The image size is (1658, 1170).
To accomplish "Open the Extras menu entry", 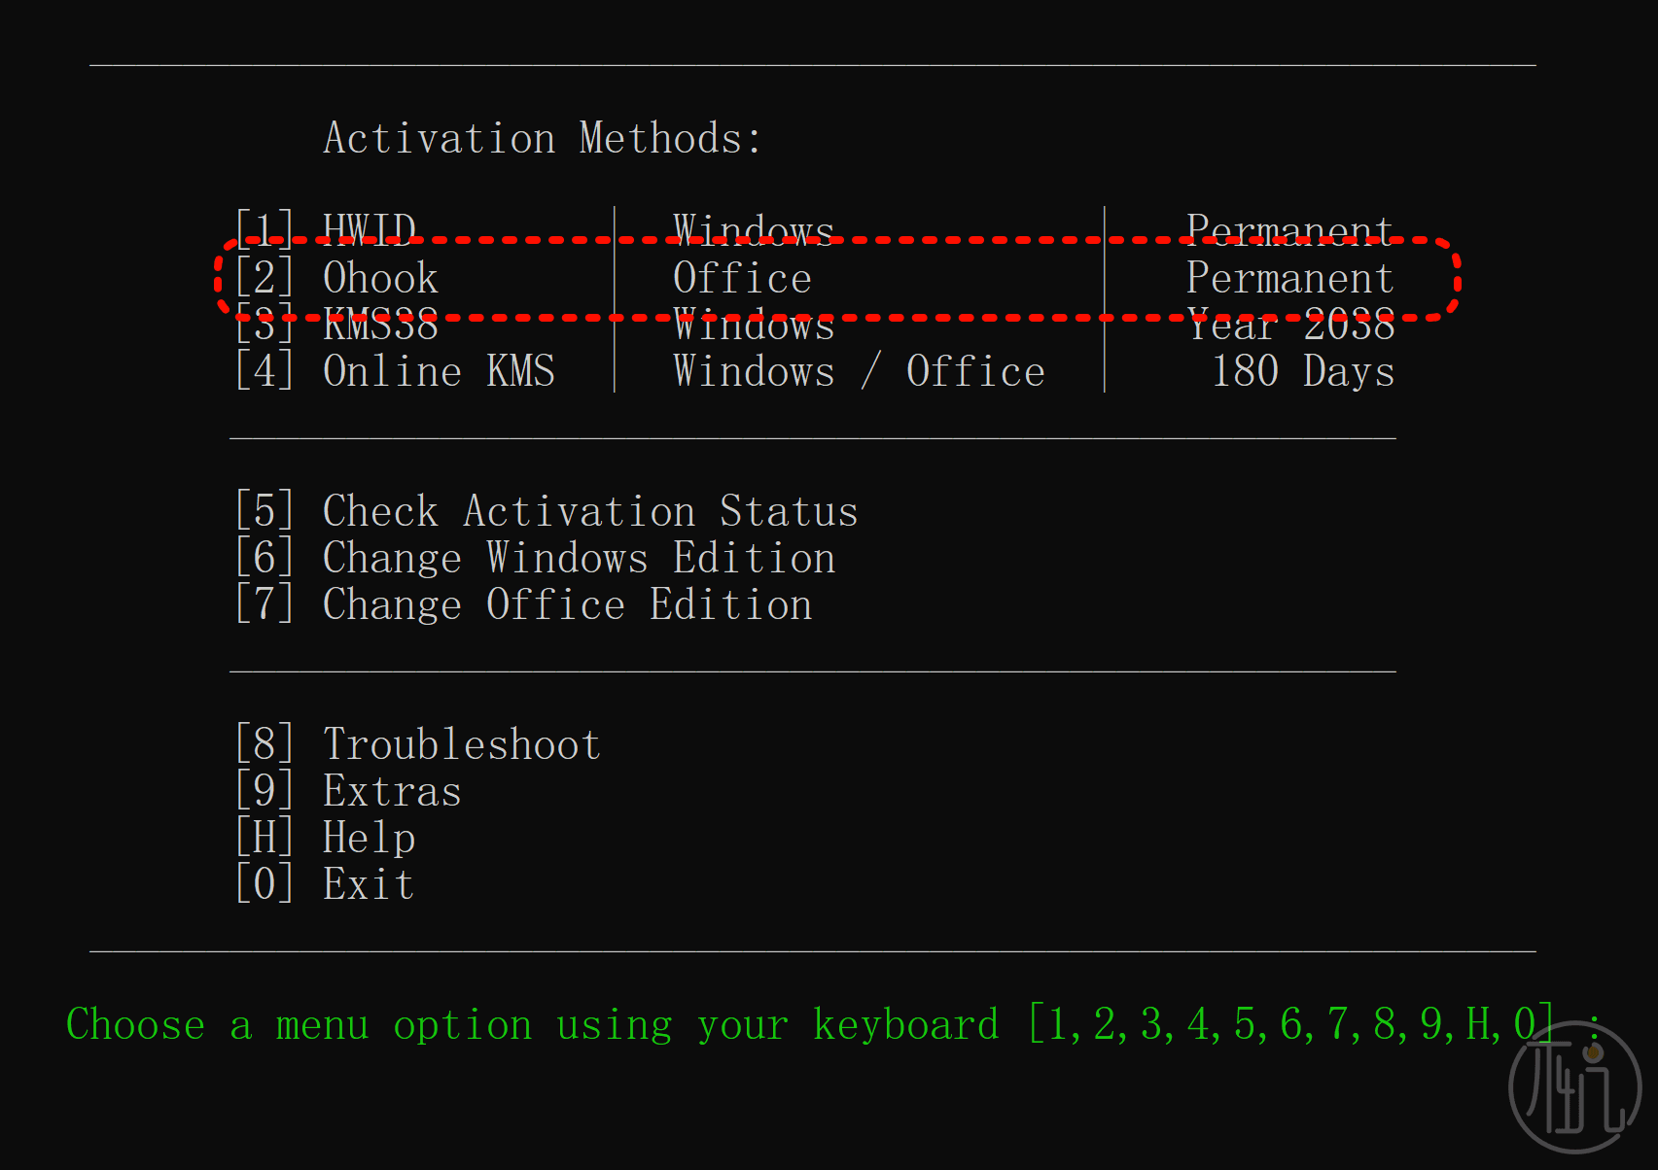I will pyautogui.click(x=391, y=791).
